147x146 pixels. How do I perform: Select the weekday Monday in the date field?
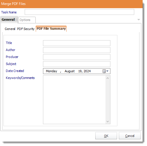tap(51, 71)
